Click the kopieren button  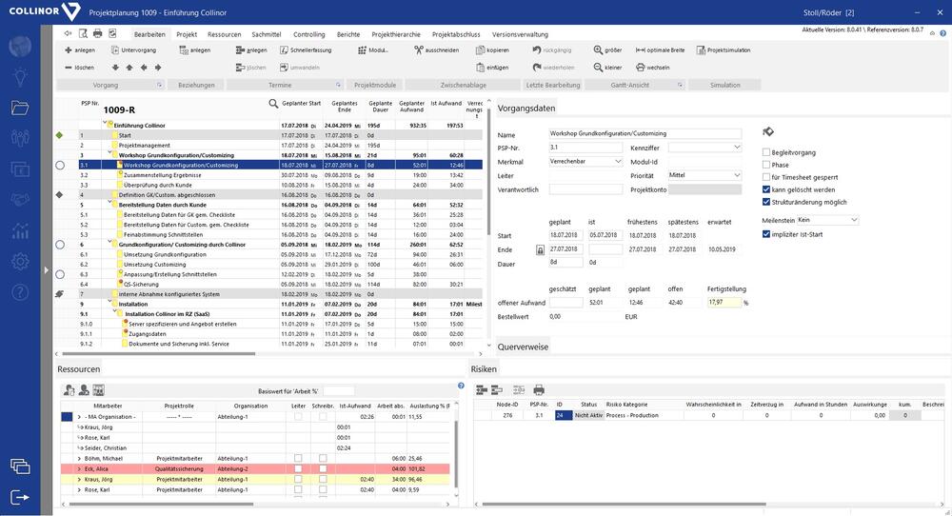[x=491, y=50]
